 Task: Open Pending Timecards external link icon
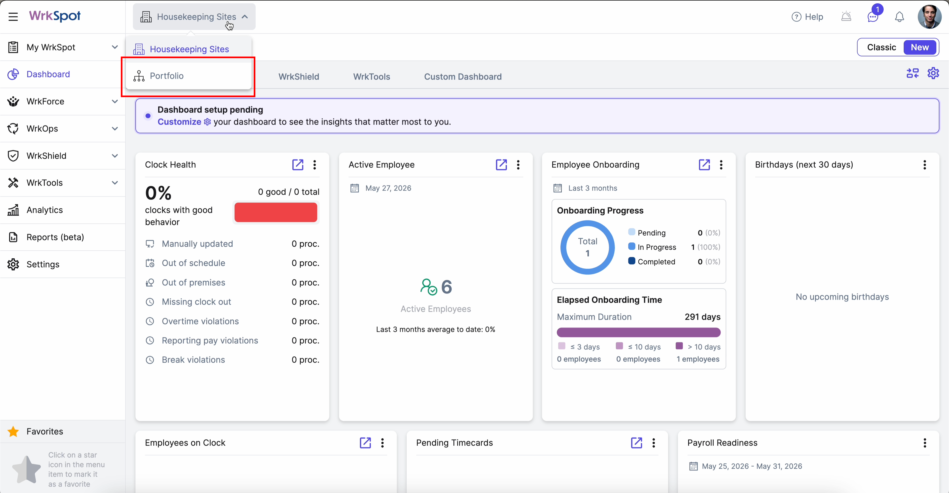click(x=636, y=442)
